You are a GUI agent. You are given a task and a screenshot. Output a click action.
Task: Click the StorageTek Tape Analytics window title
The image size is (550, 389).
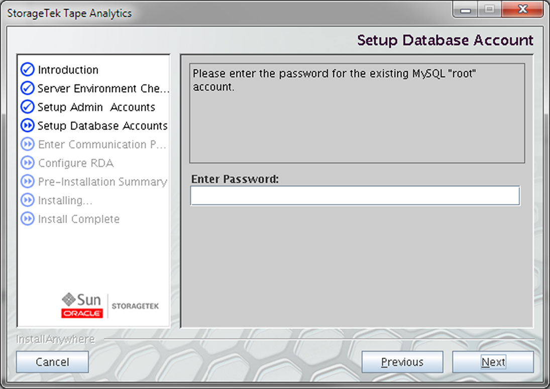coord(69,14)
